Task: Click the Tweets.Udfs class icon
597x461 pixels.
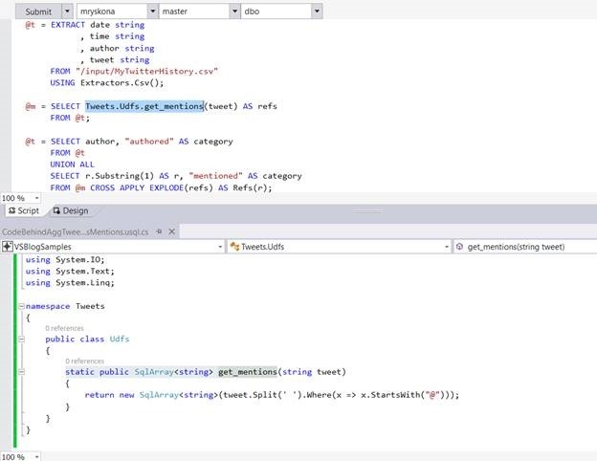Action: 234,247
